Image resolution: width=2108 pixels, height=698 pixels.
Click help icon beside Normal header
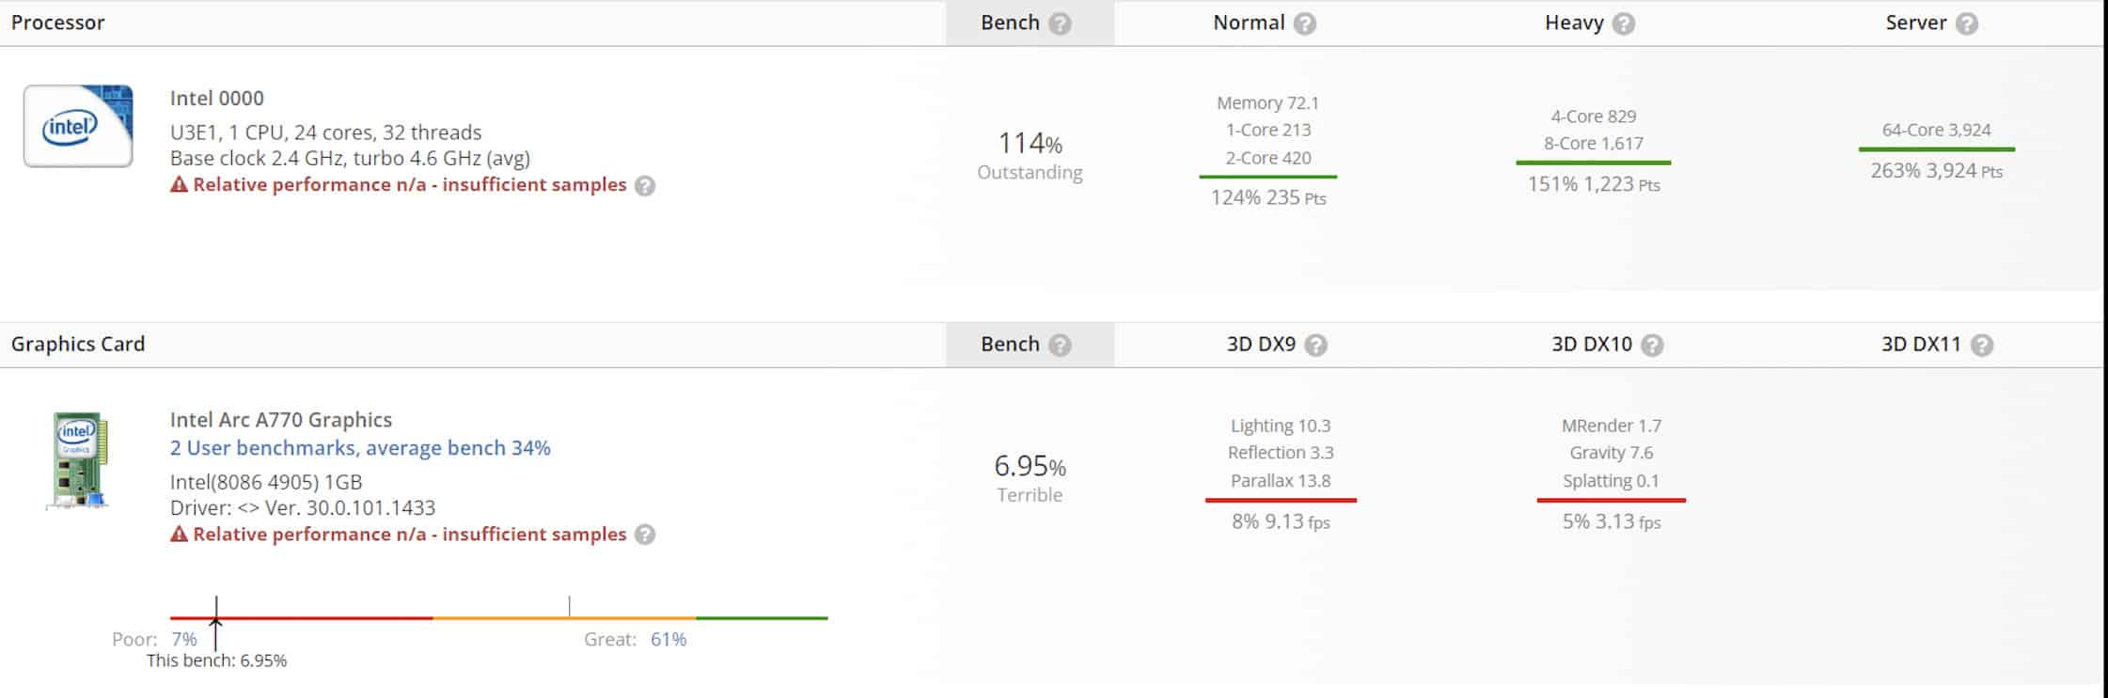pyautogui.click(x=1304, y=23)
